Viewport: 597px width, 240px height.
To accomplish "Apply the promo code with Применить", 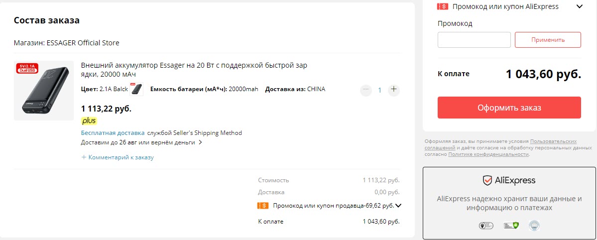I will [548, 40].
